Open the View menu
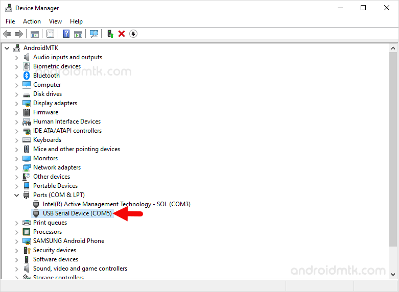Image resolution: width=399 pixels, height=292 pixels. pyautogui.click(x=55, y=21)
